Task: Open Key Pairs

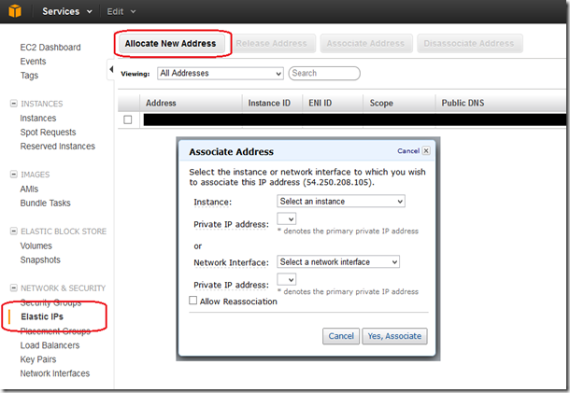Action: 38,359
